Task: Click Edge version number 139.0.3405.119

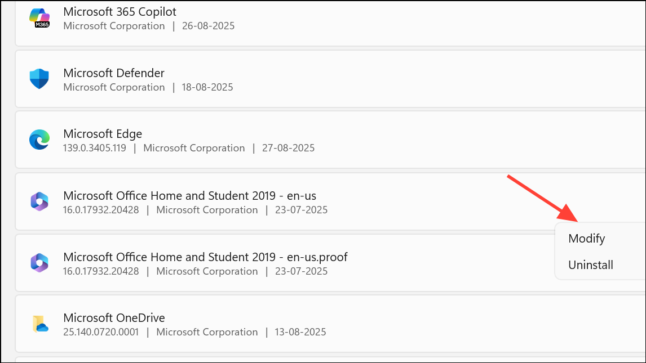Action: click(x=97, y=149)
